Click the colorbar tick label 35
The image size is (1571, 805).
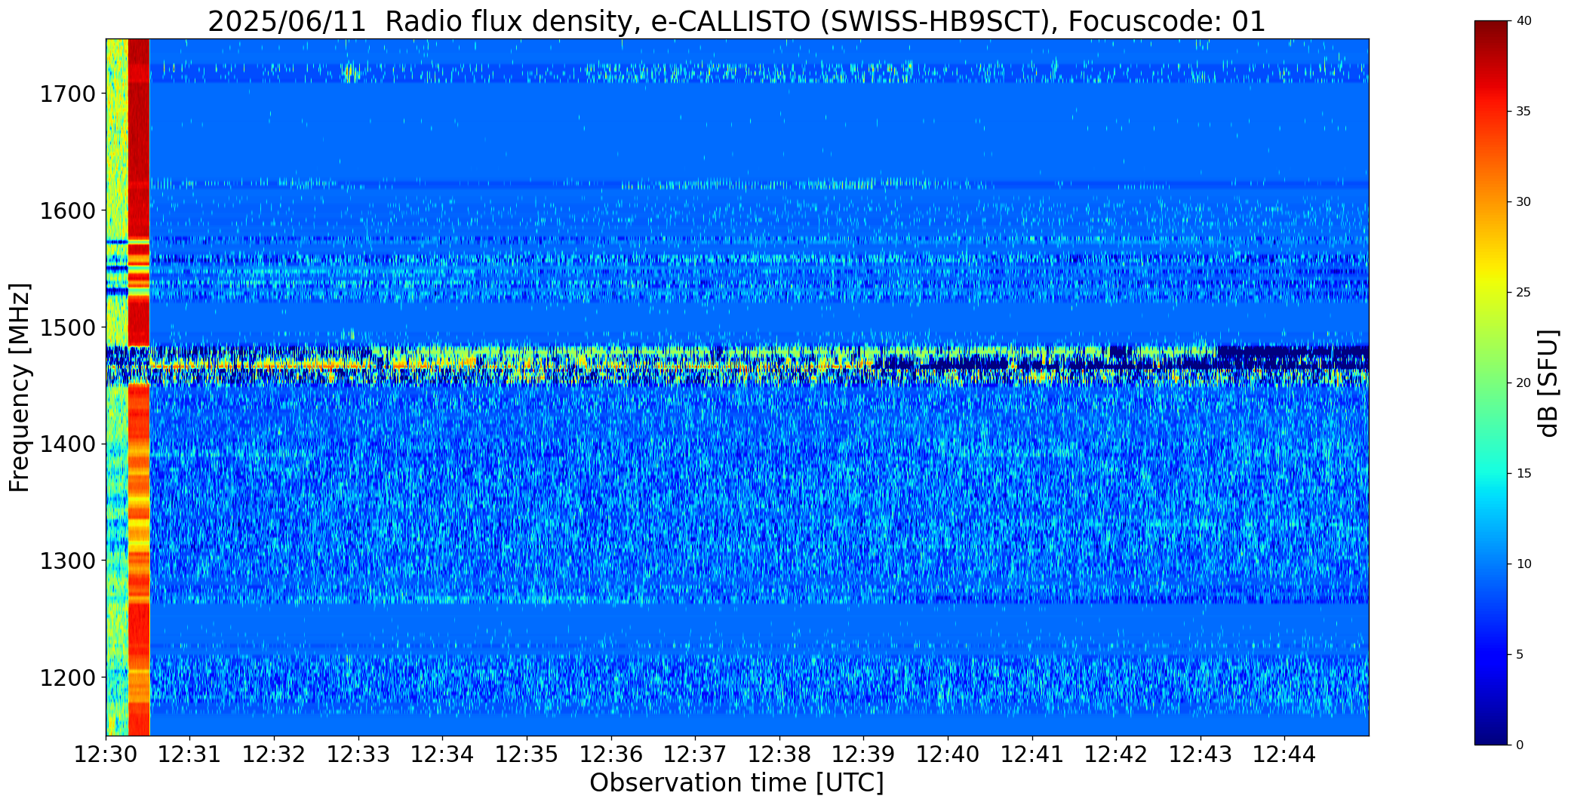point(1523,112)
